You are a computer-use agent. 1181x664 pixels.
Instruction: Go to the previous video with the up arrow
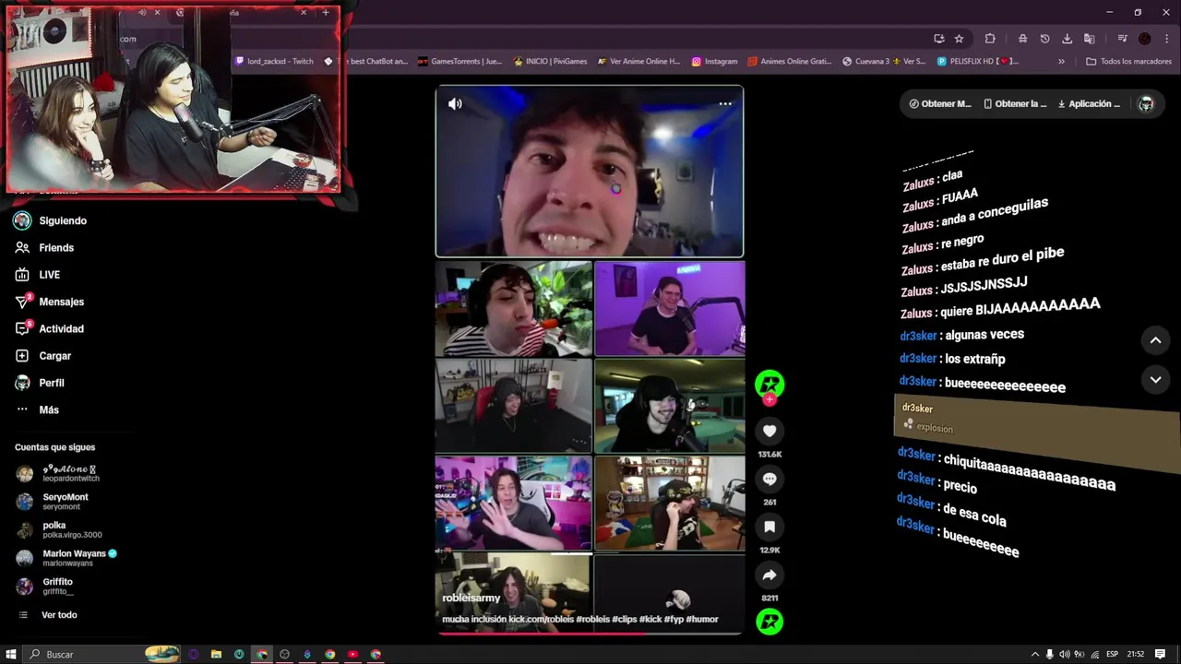(1155, 340)
